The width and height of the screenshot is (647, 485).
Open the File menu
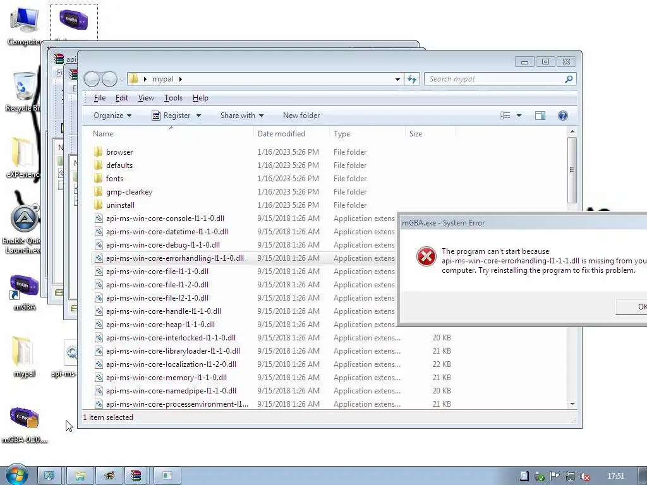[x=99, y=98]
